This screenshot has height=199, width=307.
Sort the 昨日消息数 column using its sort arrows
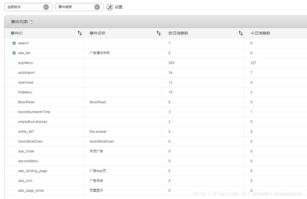click(241, 33)
